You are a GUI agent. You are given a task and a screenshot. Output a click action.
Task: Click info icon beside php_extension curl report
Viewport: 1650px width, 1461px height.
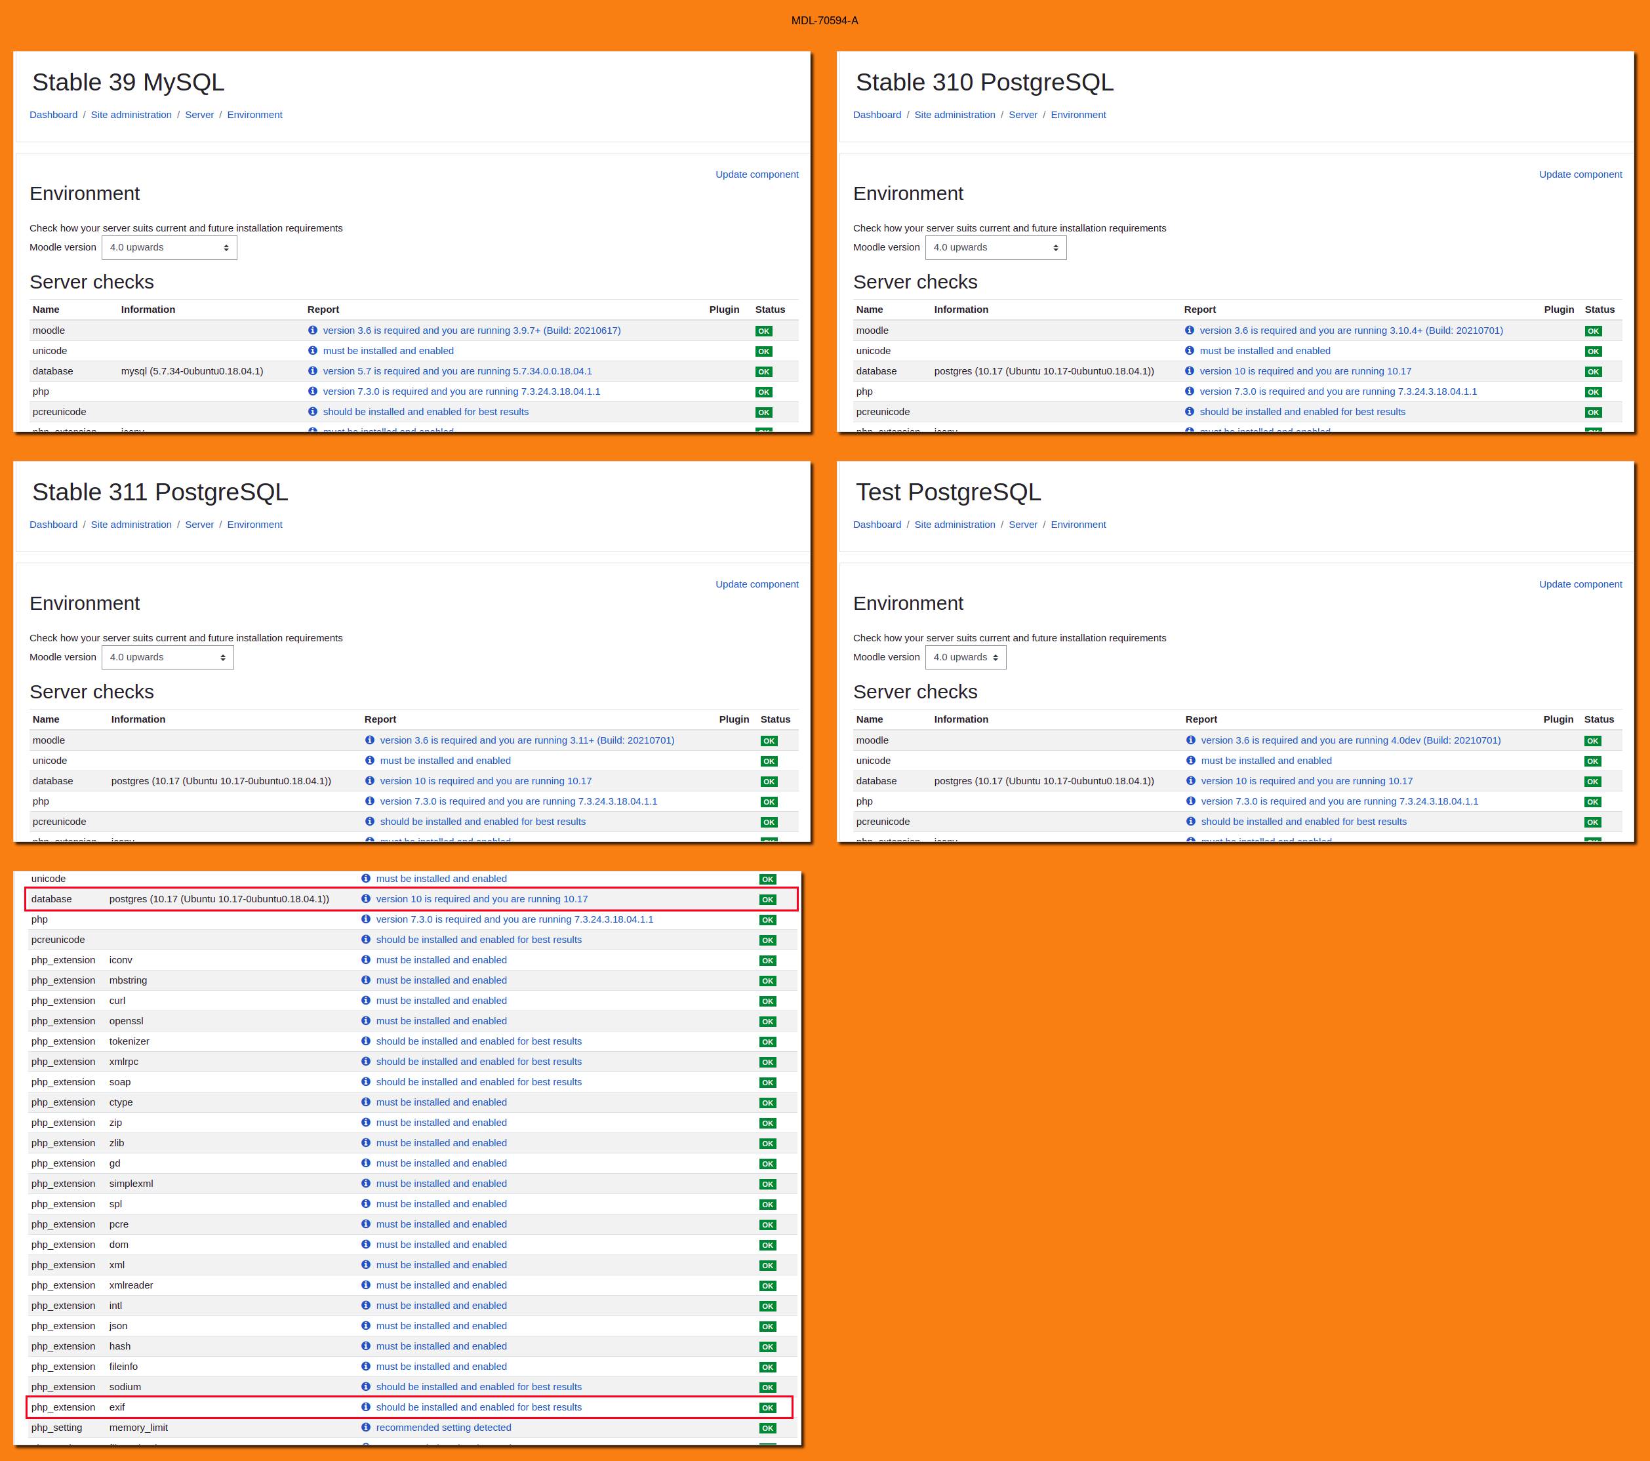click(366, 1000)
